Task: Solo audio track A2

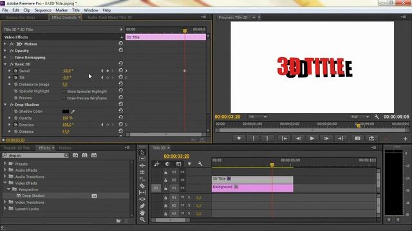Action: pyautogui.click(x=189, y=205)
